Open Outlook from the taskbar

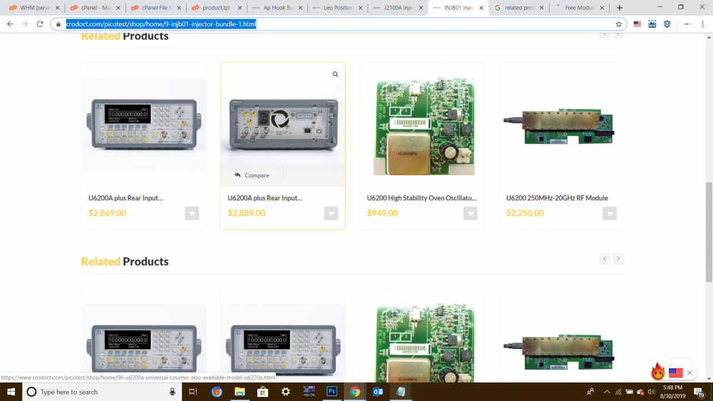(x=378, y=392)
